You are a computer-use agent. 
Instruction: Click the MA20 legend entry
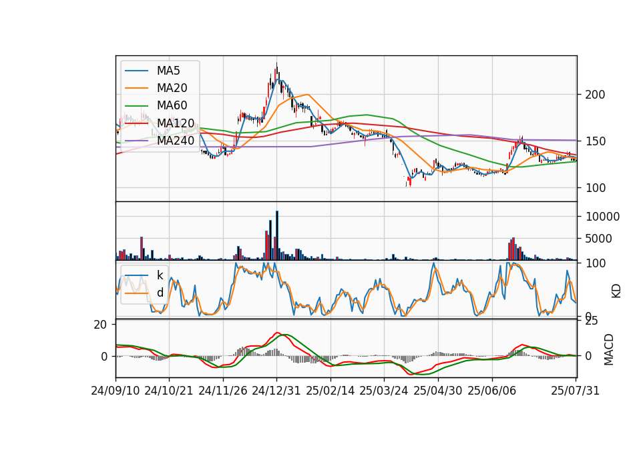tap(158, 88)
